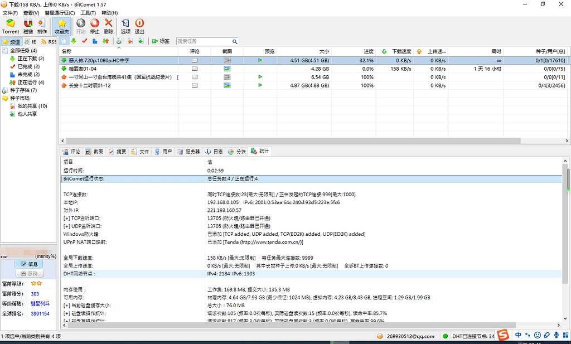Preview-play 长安十二时辰01-12 task
The height and width of the screenshot is (344, 571).
point(260,85)
